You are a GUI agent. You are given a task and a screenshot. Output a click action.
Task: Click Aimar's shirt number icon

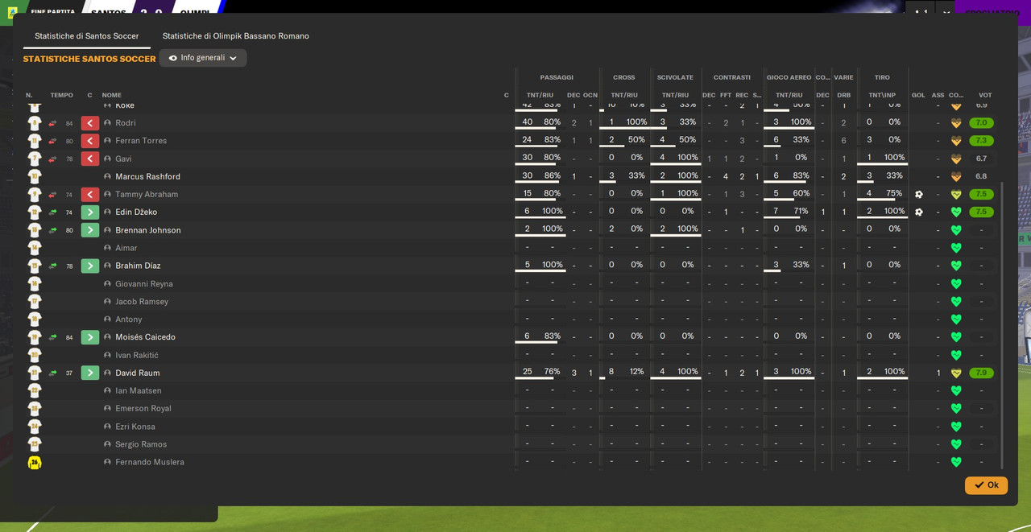[x=34, y=248]
